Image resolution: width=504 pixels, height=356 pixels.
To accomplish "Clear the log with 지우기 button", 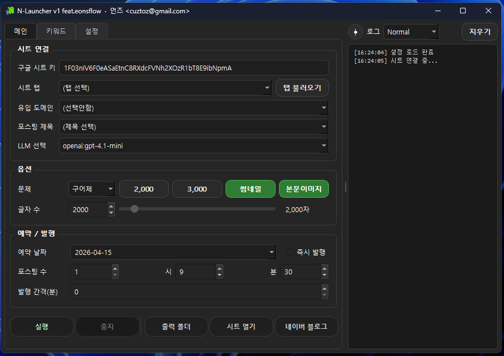I will [480, 32].
